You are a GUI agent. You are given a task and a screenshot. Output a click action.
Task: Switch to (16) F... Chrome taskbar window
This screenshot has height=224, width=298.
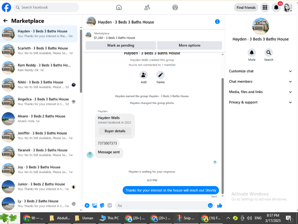pos(211,218)
